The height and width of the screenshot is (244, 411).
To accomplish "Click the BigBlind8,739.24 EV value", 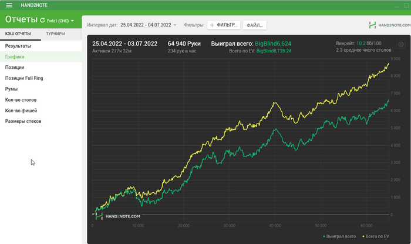I will (274, 51).
